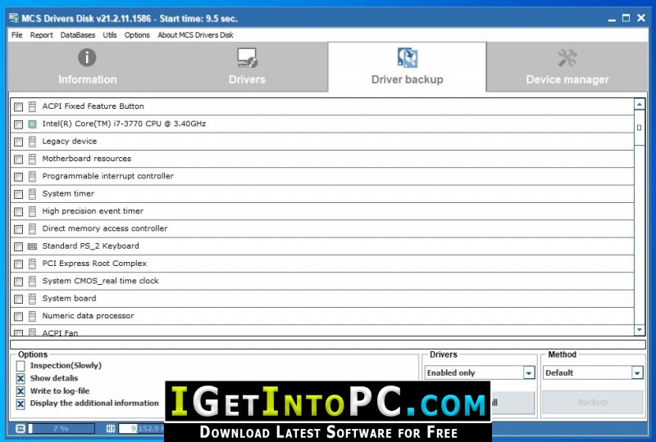Toggle Display the additional information option

point(20,404)
